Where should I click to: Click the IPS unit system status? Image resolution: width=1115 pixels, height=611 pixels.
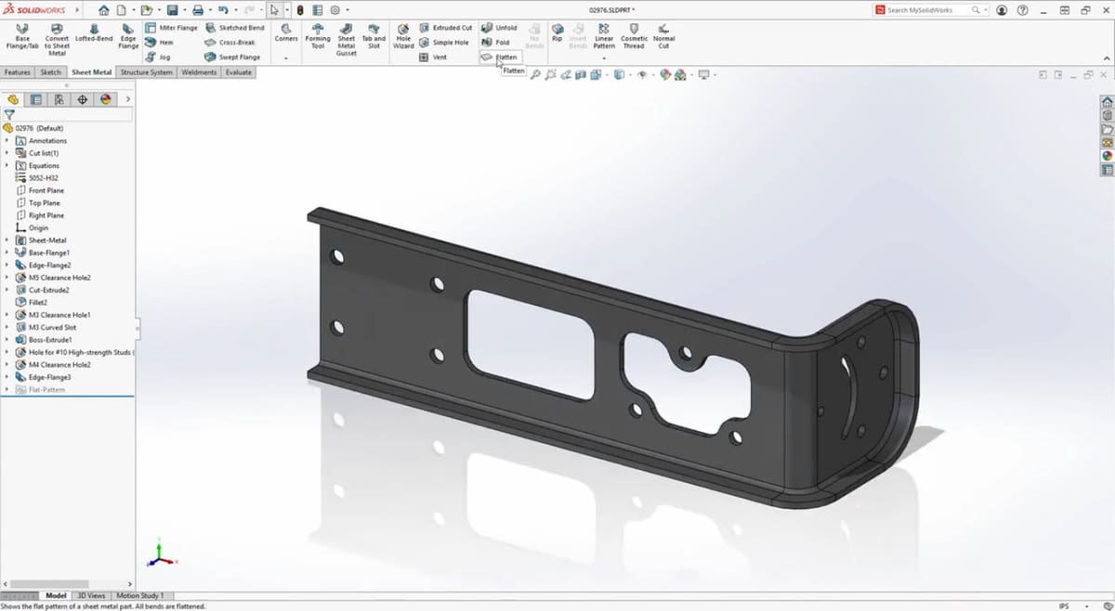click(x=1065, y=606)
